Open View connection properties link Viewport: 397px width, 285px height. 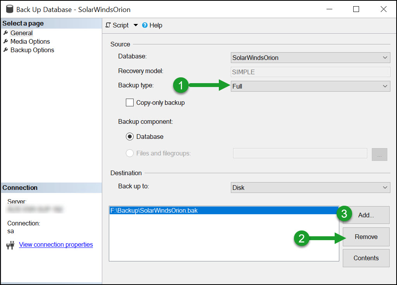[x=55, y=244]
